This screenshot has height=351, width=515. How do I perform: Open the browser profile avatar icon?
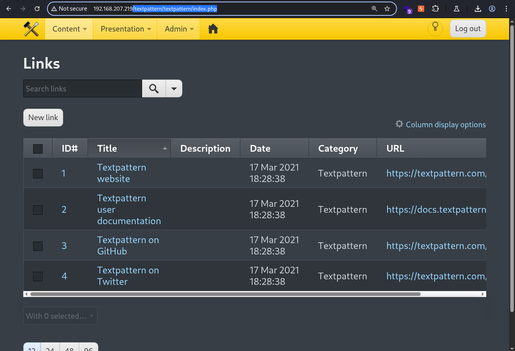tap(492, 9)
